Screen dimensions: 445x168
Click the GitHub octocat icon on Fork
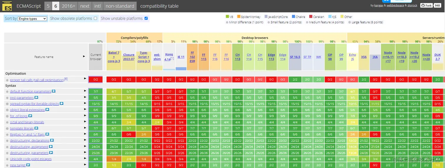[422, 6]
